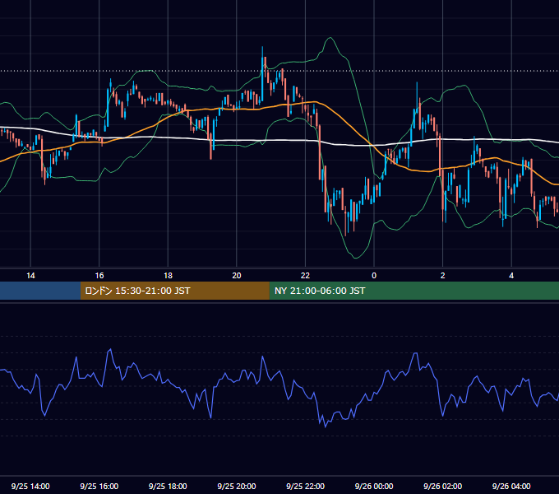Click the 9/25 18:00 time label

(x=168, y=486)
